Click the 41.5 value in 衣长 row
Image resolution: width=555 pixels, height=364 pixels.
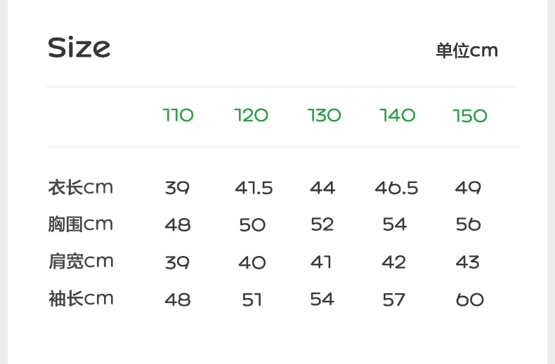click(x=254, y=188)
